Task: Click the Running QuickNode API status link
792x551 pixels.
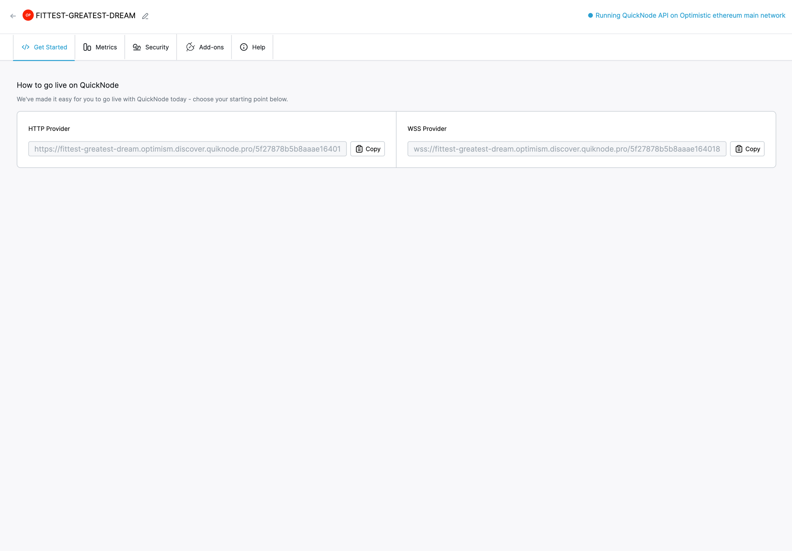Action: pos(690,15)
